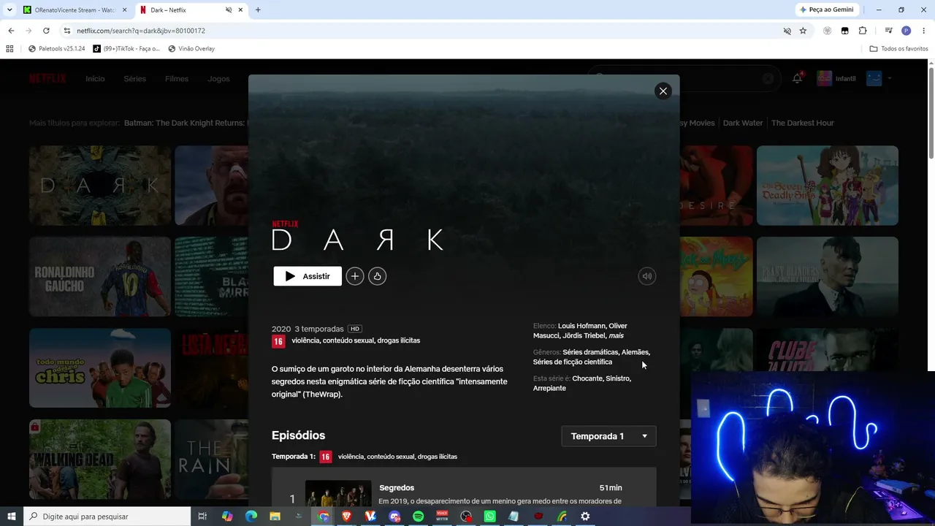Toggle trailer sound in Dark popup
The height and width of the screenshot is (526, 935).
[647, 276]
